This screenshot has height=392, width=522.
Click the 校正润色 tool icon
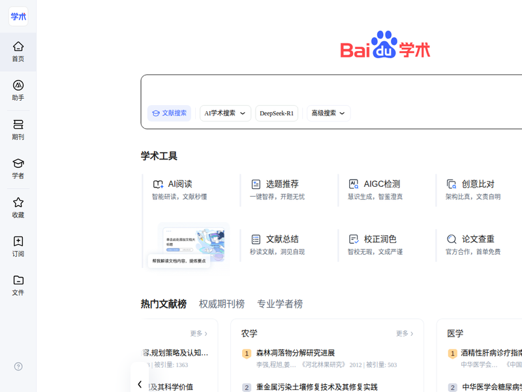click(x=354, y=239)
